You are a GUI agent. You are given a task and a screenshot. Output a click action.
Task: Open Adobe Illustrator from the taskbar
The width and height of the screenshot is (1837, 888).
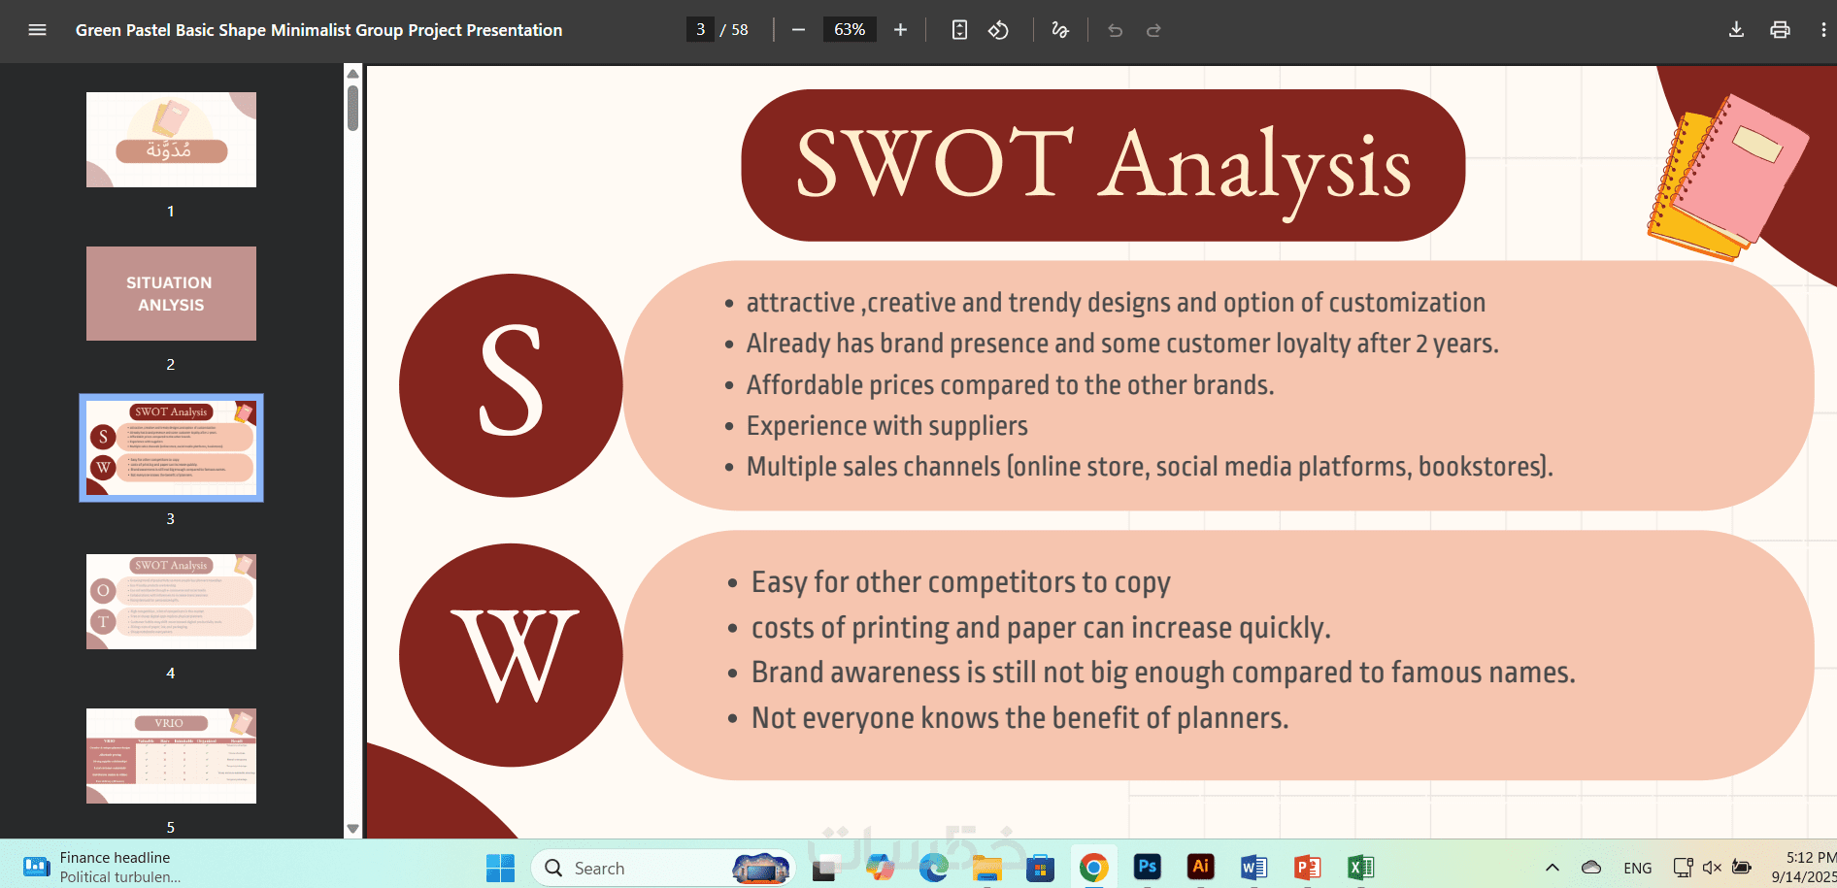click(x=1200, y=867)
